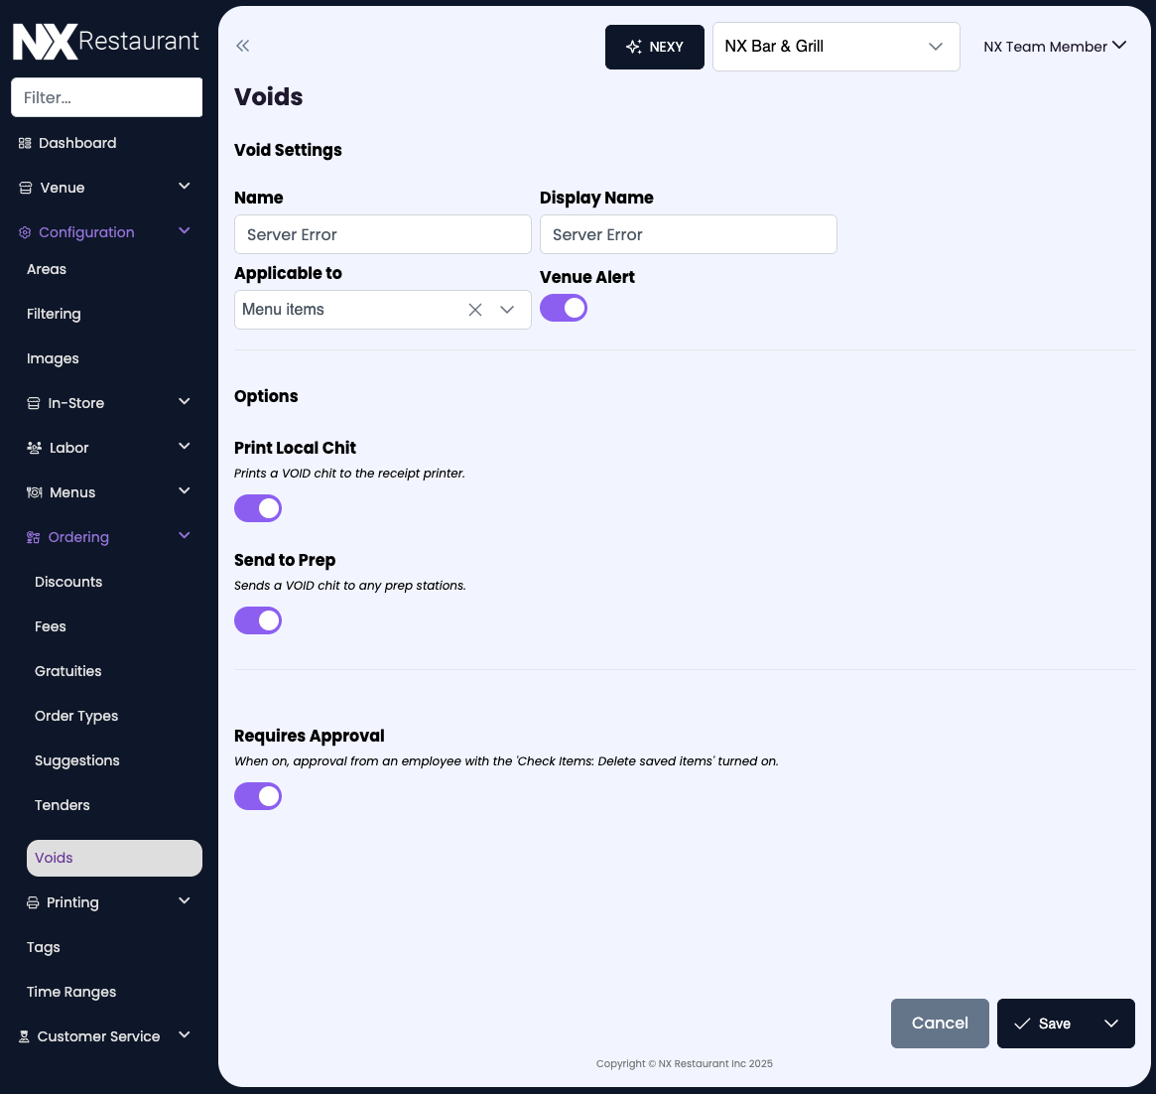Expand the Save button options arrow
This screenshot has width=1156, height=1094.
1111,1024
